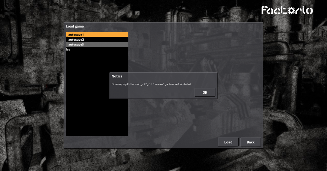Choose the _autosave3 save entry

(97, 45)
